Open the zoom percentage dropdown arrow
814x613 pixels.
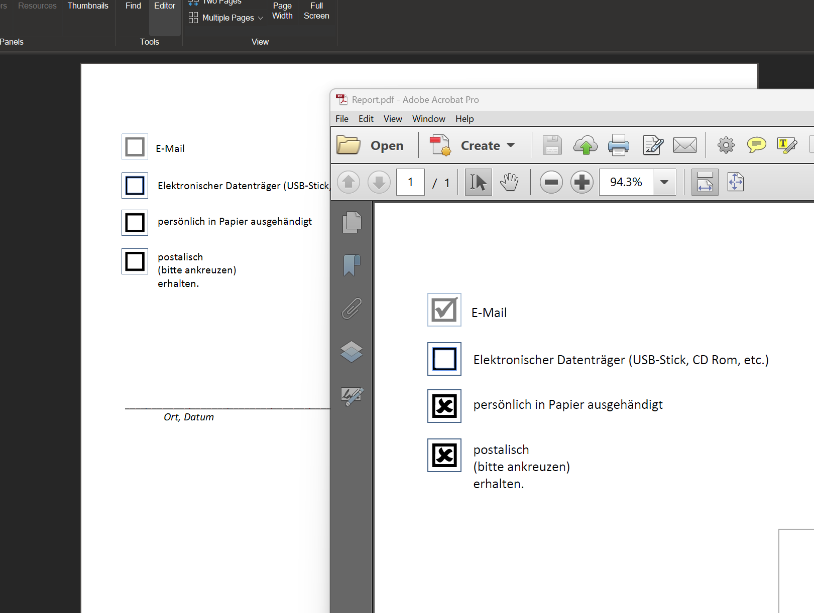664,182
